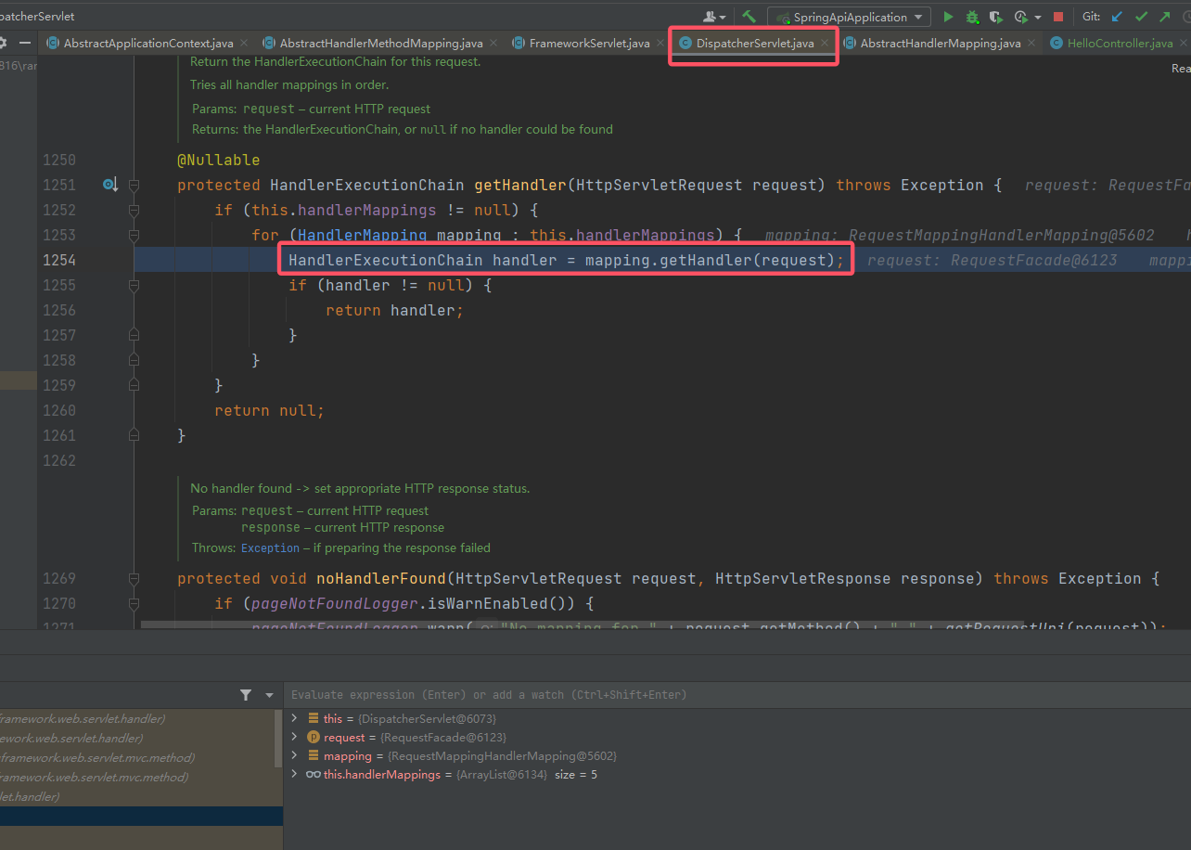Image resolution: width=1191 pixels, height=850 pixels.
Task: Click the parameter icon beside 'request'
Action: [314, 738]
